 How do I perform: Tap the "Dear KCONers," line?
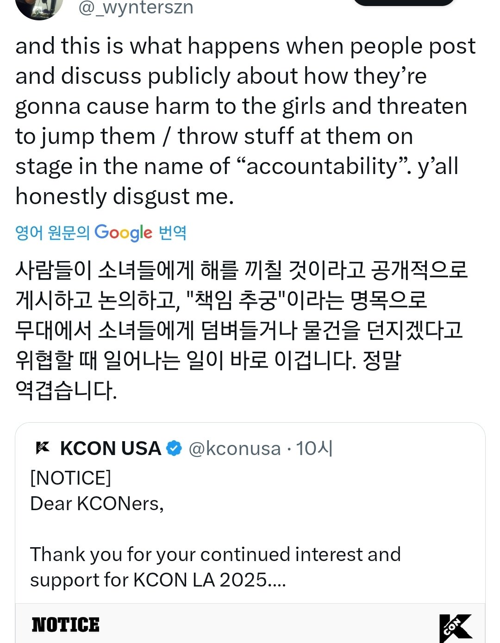coord(97,504)
